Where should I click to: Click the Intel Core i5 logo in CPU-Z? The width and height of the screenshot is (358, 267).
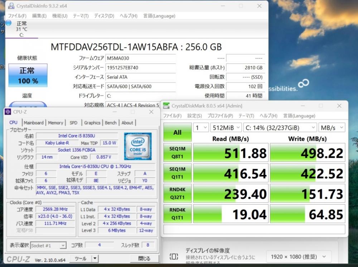click(138, 146)
